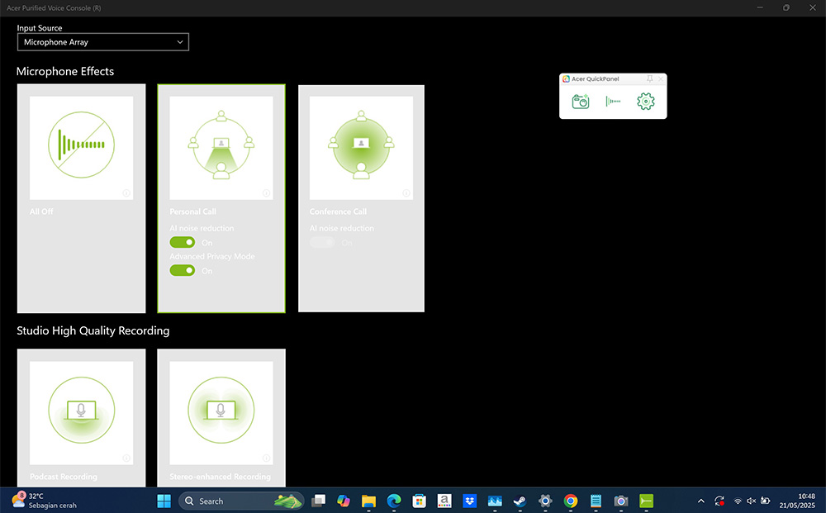The height and width of the screenshot is (513, 826).
Task: Show info for the All Off effect
Action: point(126,193)
